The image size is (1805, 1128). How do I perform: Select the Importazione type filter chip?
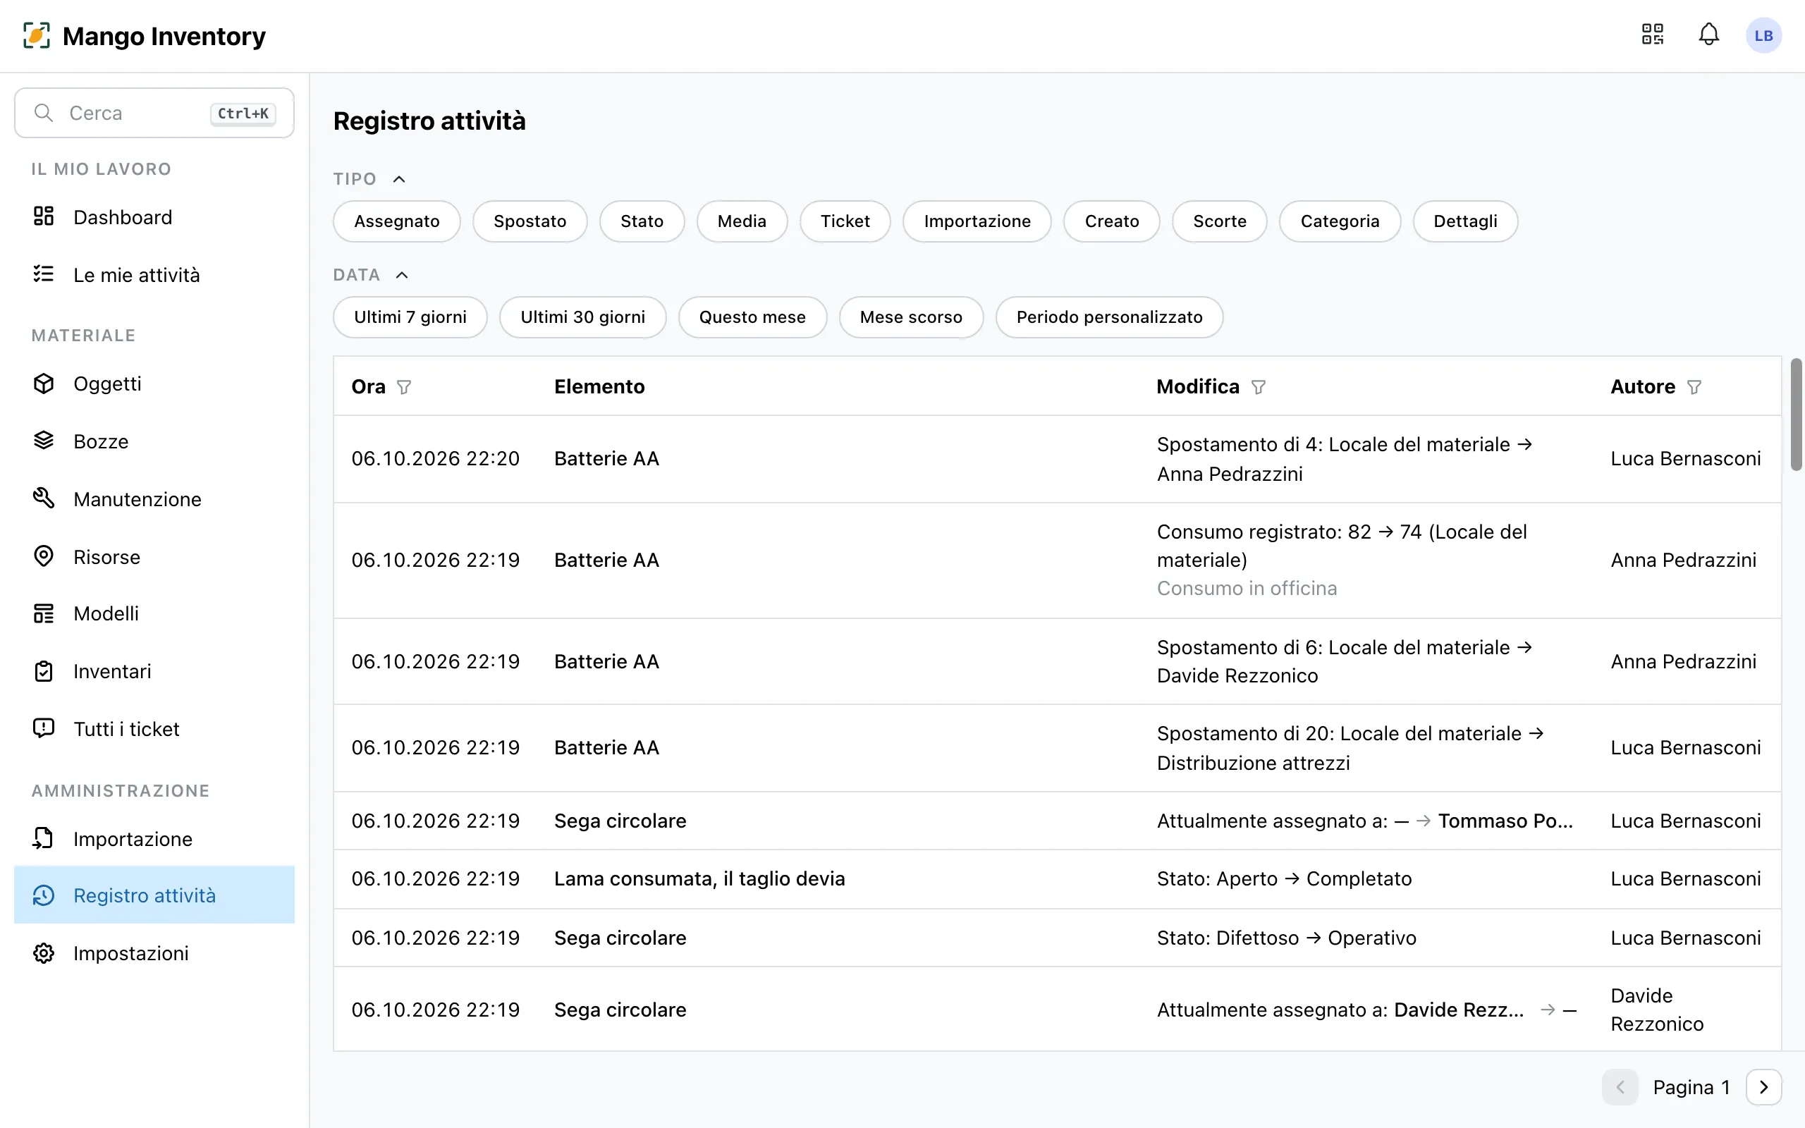977,221
